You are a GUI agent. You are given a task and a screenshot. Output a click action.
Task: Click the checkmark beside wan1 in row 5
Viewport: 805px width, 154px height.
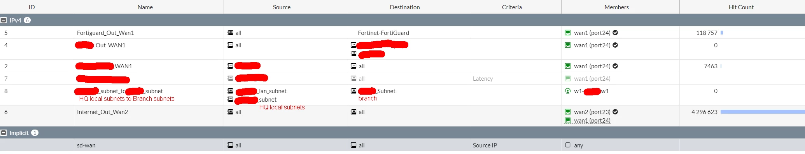(x=615, y=33)
